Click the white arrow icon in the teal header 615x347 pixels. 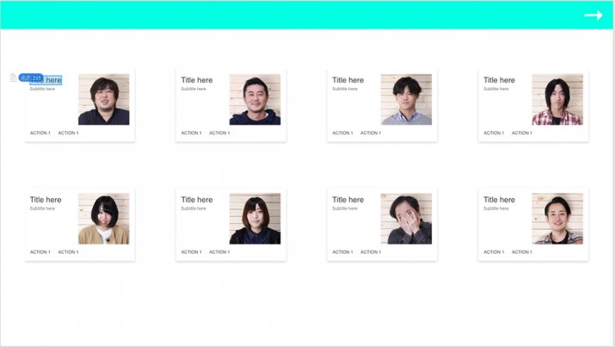click(x=593, y=15)
